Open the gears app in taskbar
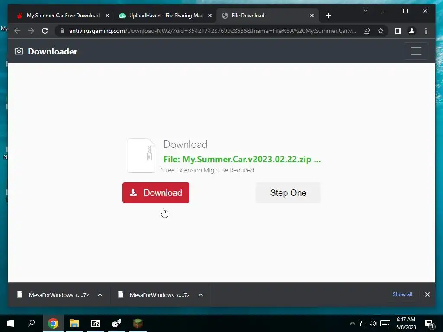 [116, 323]
